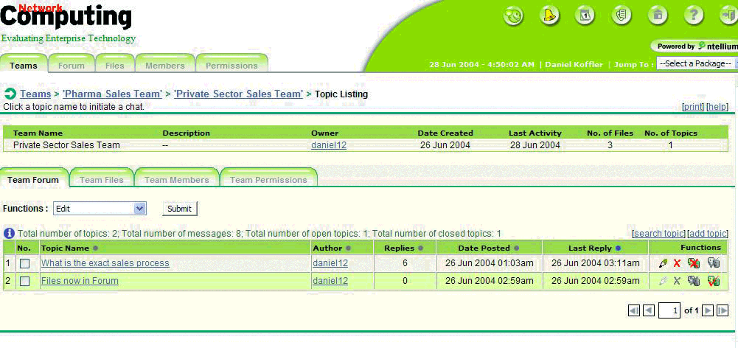The height and width of the screenshot is (348, 738).
Task: Check the box for 'Files now in Forum'
Action: [x=25, y=281]
